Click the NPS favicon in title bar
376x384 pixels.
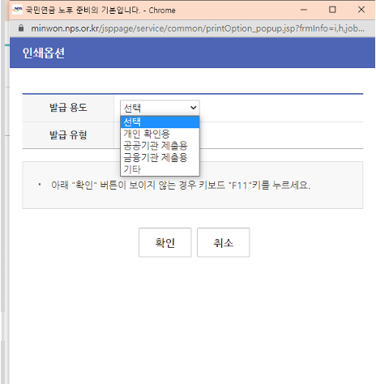tap(18, 10)
